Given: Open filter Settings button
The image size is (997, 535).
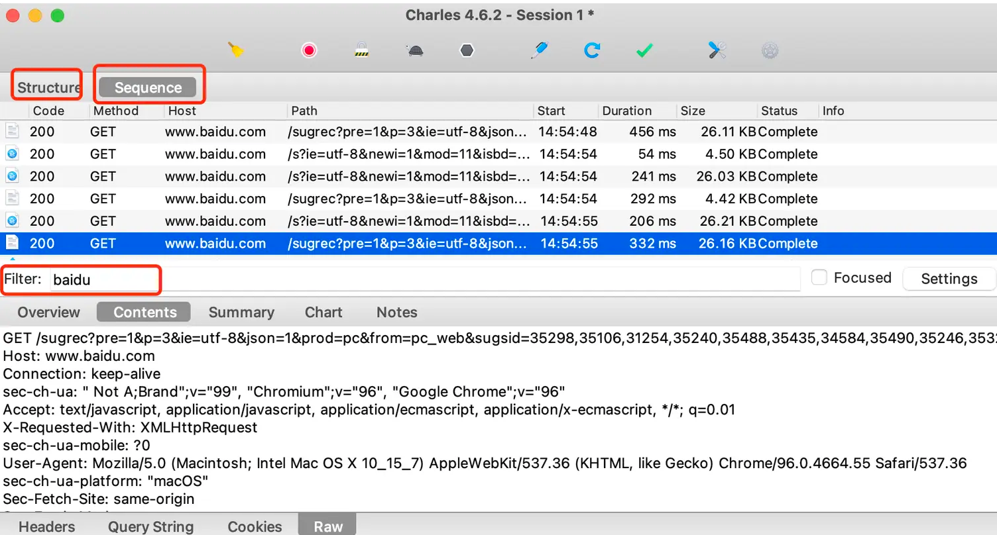Looking at the screenshot, I should pos(949,279).
